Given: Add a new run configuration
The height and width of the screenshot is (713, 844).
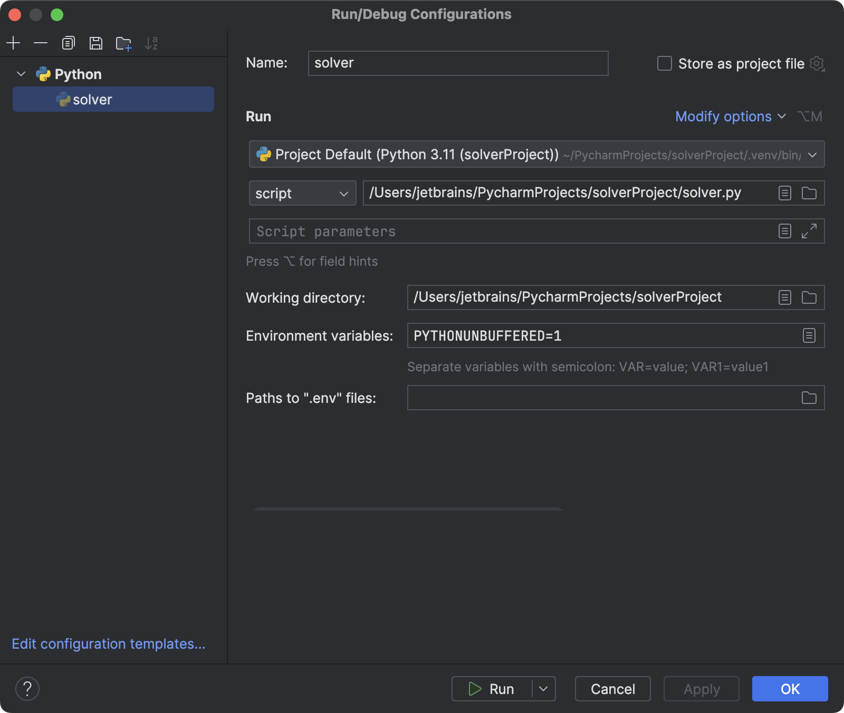Looking at the screenshot, I should coord(13,43).
